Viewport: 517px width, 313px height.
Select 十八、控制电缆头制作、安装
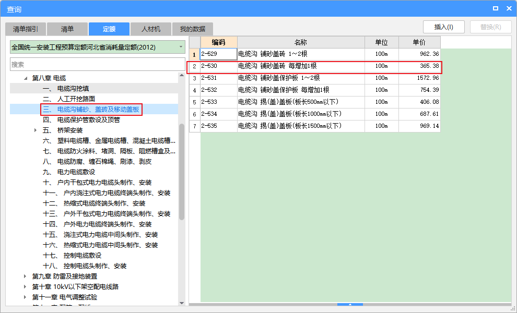tap(85, 266)
